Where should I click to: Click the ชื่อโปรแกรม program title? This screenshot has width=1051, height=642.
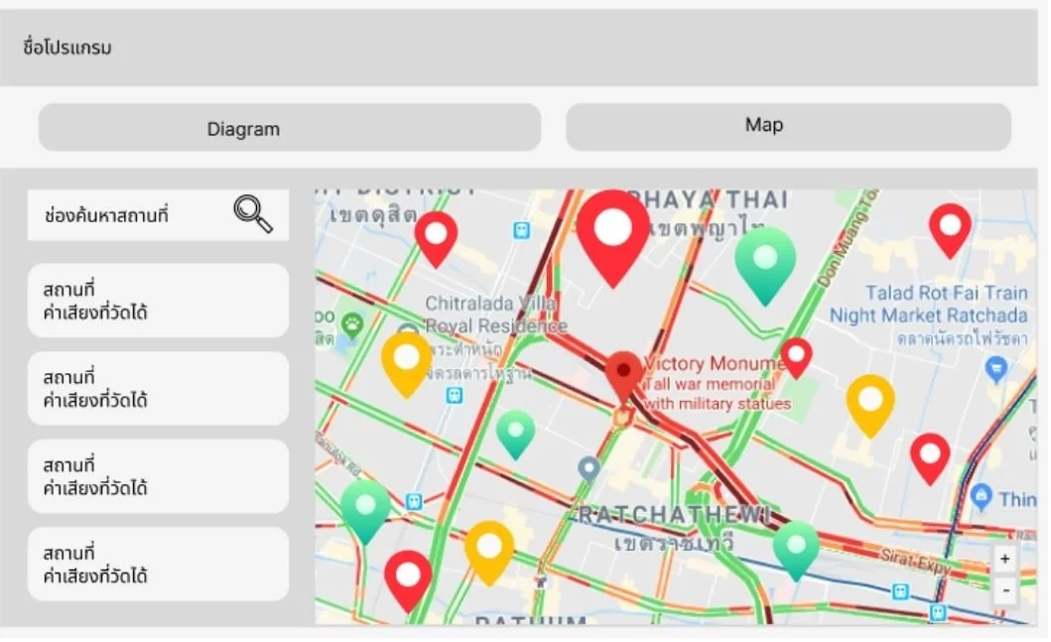click(67, 48)
